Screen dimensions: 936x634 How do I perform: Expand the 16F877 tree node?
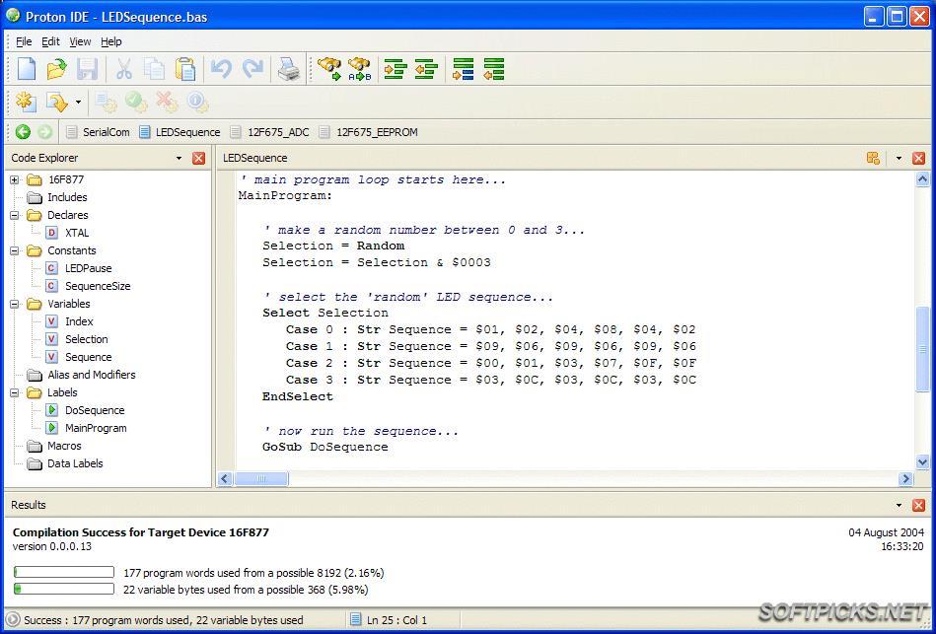coord(15,179)
